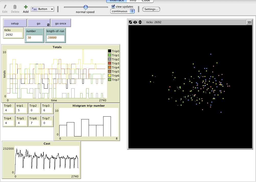Click Trip3 red legend swatch
Viewport: 256px width, 182px height.
coord(110,63)
